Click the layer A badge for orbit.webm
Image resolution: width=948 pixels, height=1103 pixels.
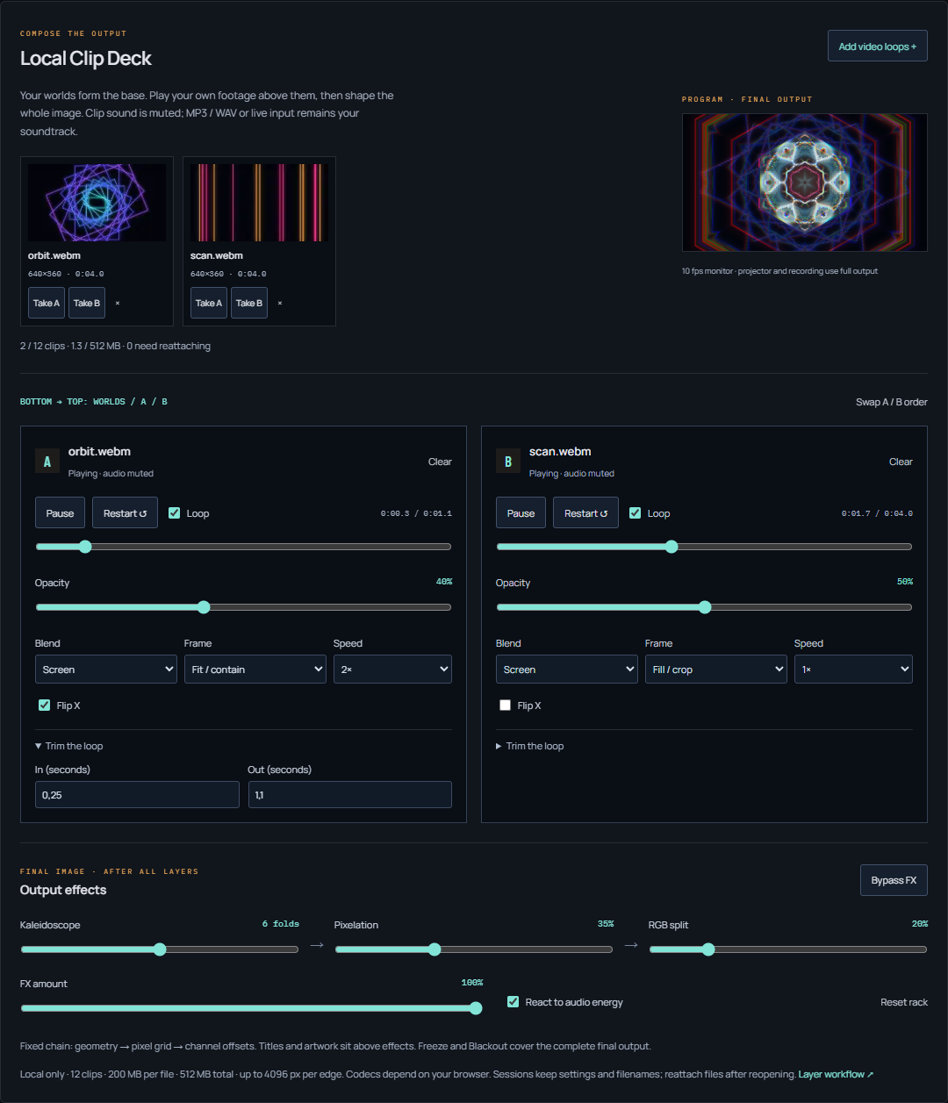point(47,462)
